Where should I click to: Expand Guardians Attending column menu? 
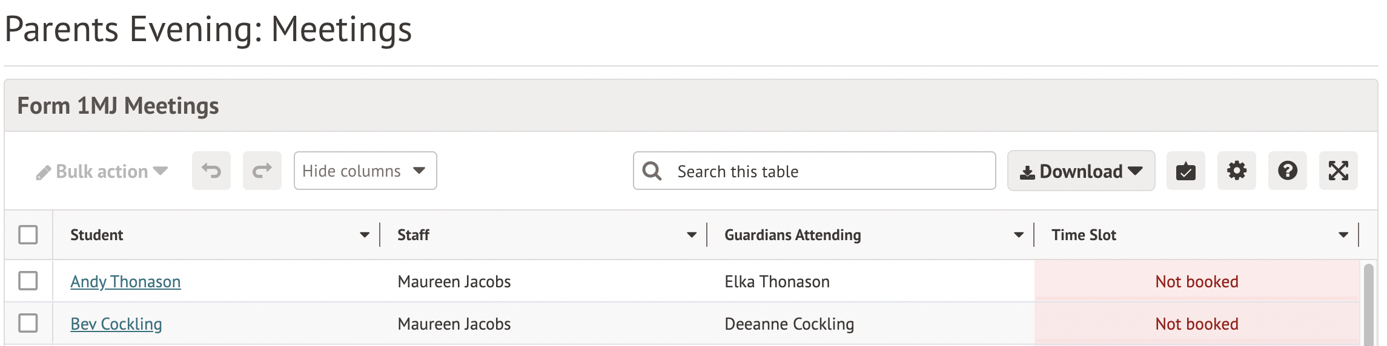pyautogui.click(x=1019, y=235)
